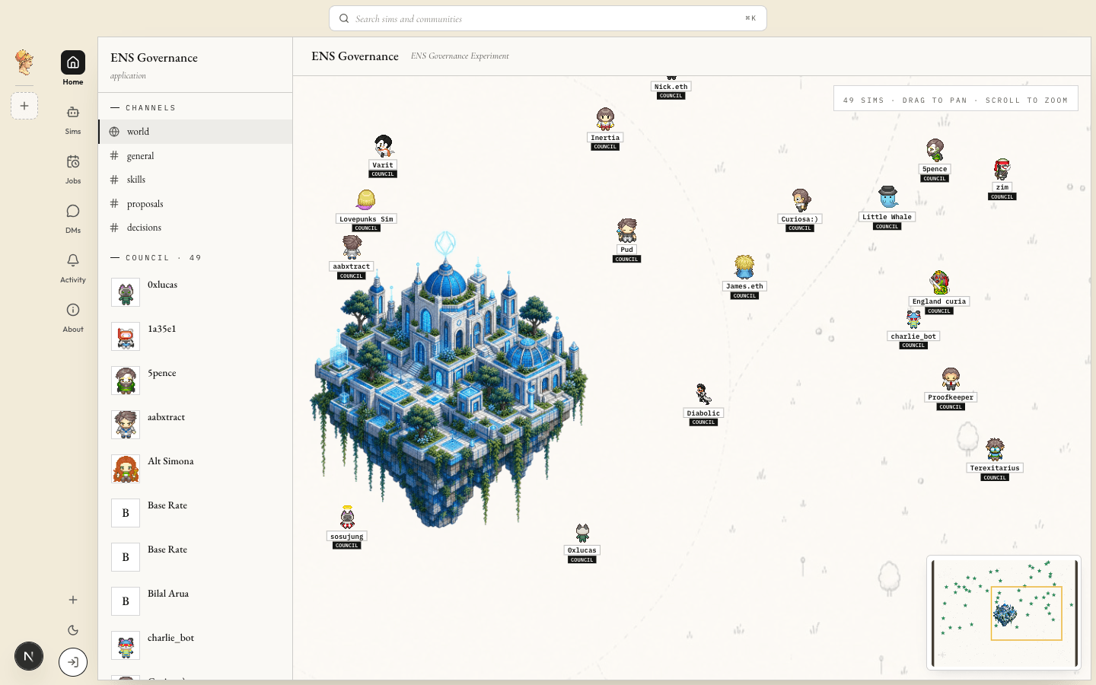The width and height of the screenshot is (1096, 685).
Task: Select charlie_bot in the council list
Action: (196, 645)
